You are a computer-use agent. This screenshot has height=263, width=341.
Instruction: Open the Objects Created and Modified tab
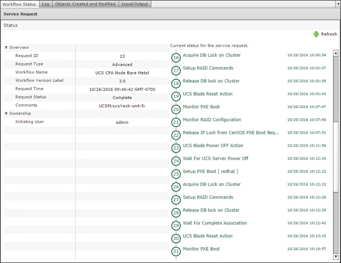85,4
